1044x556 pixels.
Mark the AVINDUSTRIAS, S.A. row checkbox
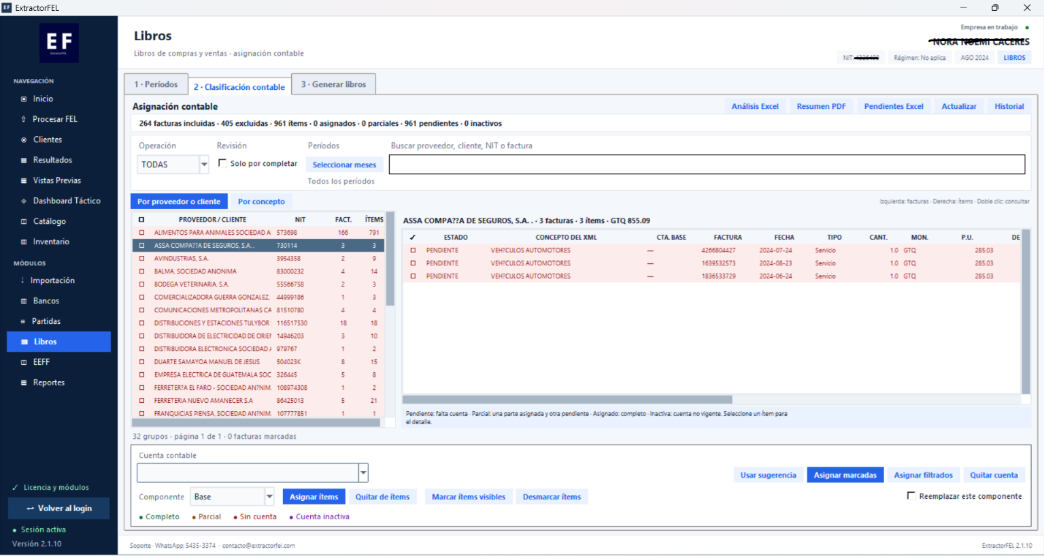coord(141,259)
